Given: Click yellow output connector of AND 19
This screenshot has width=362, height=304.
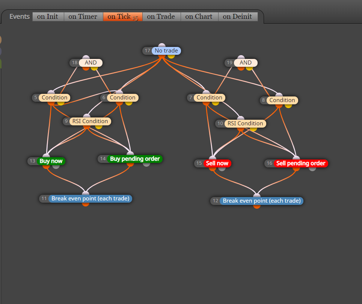Looking at the screenshot, I should pyautogui.click(x=249, y=68).
